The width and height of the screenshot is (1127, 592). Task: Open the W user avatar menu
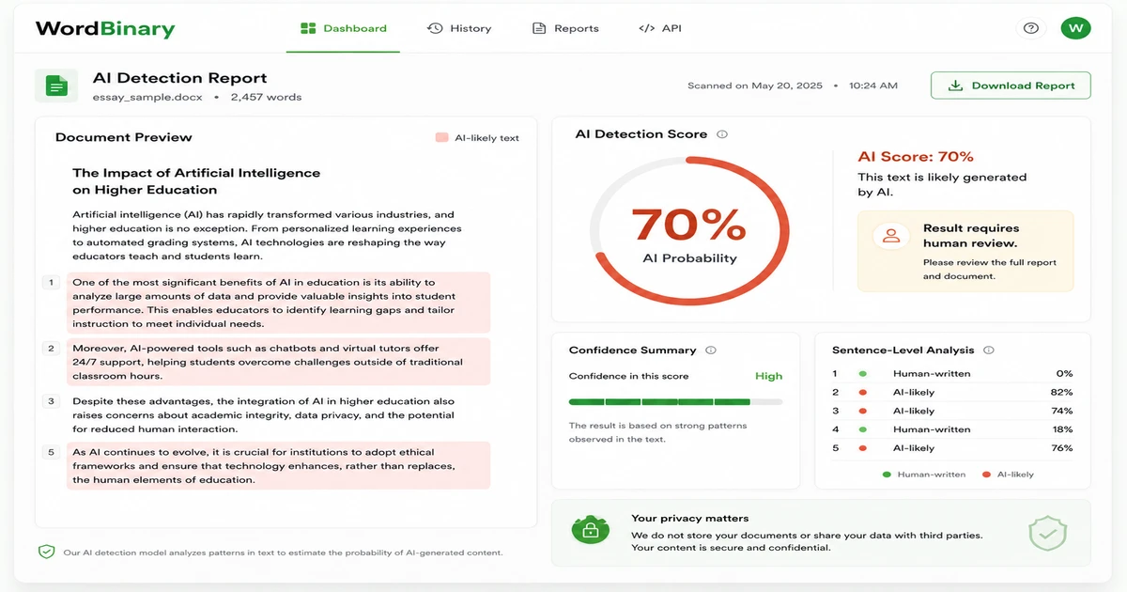point(1075,28)
